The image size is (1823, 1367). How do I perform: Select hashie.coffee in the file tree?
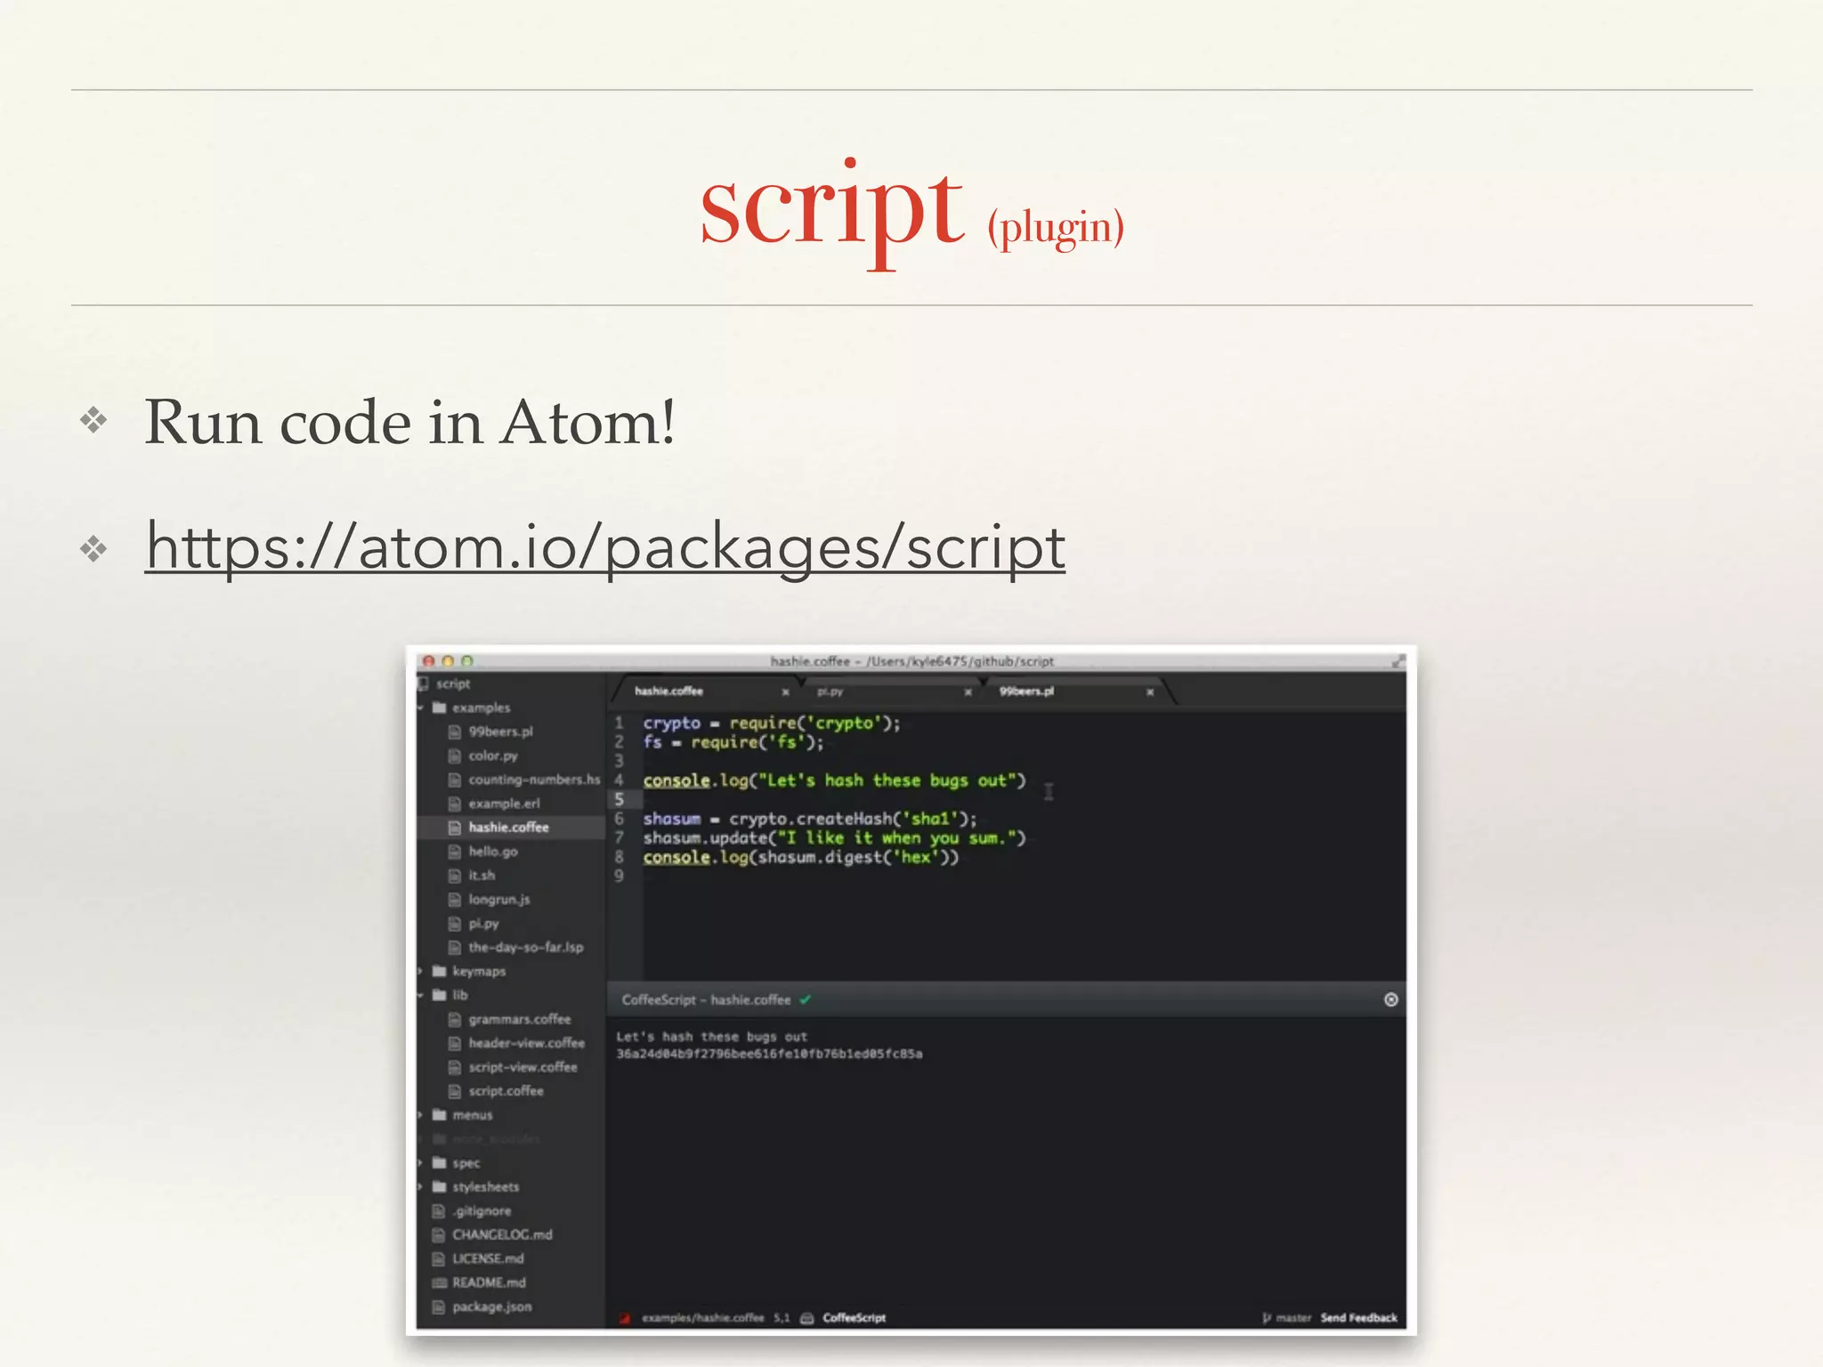click(x=511, y=828)
